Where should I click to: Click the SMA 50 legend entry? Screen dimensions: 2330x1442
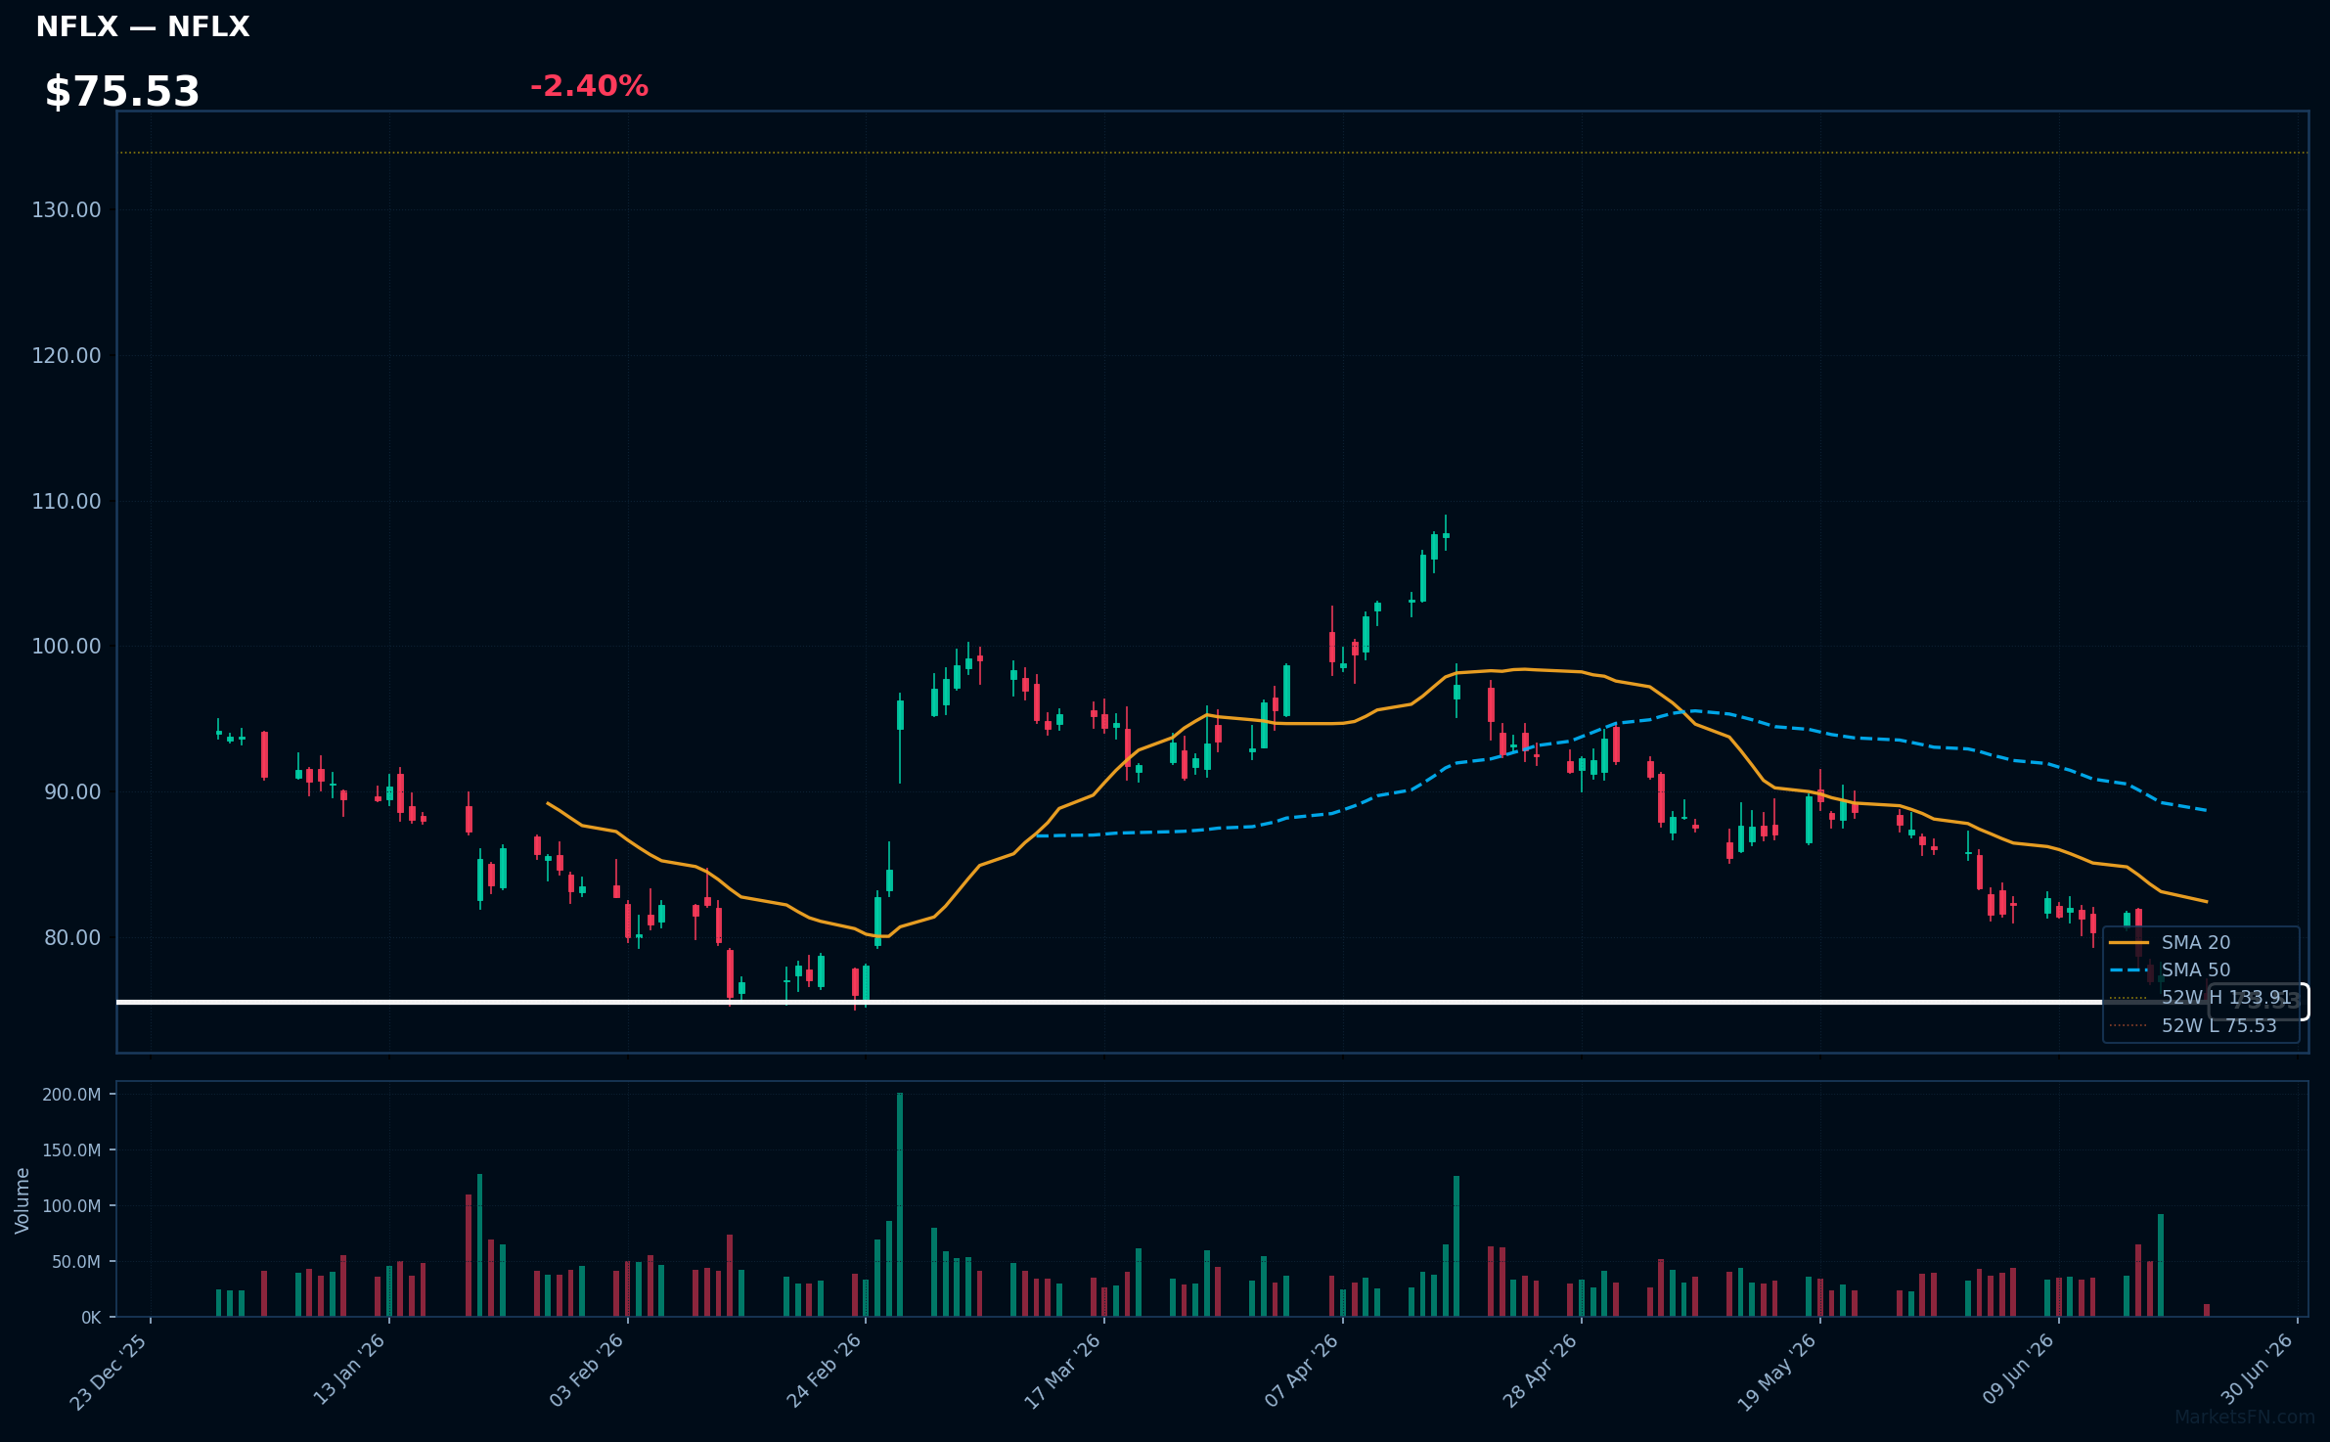click(x=2170, y=970)
